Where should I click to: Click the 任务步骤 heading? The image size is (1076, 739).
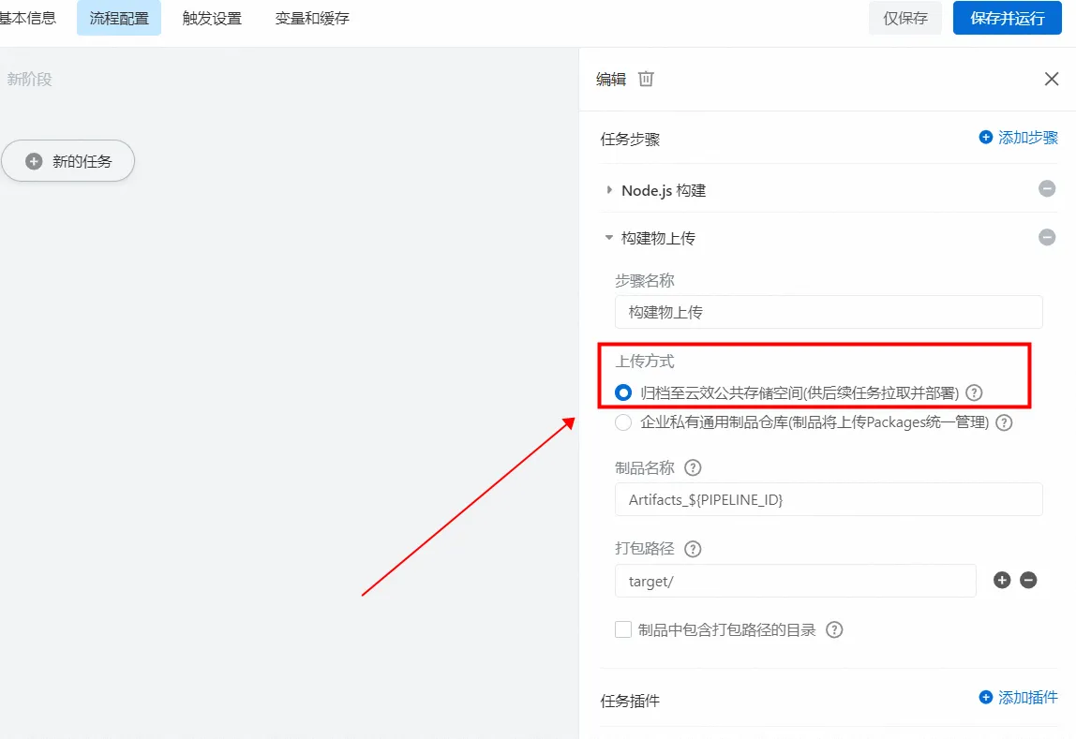(x=630, y=140)
